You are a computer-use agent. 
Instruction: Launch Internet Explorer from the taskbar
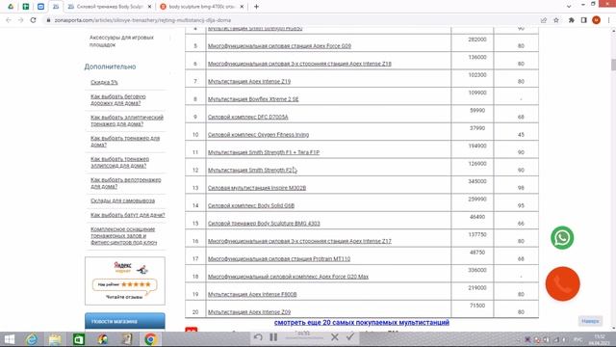32,338
